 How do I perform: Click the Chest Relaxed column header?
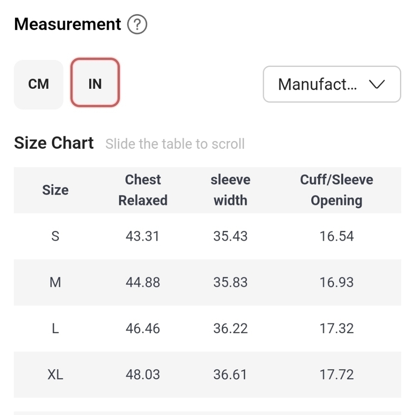pyautogui.click(x=143, y=190)
